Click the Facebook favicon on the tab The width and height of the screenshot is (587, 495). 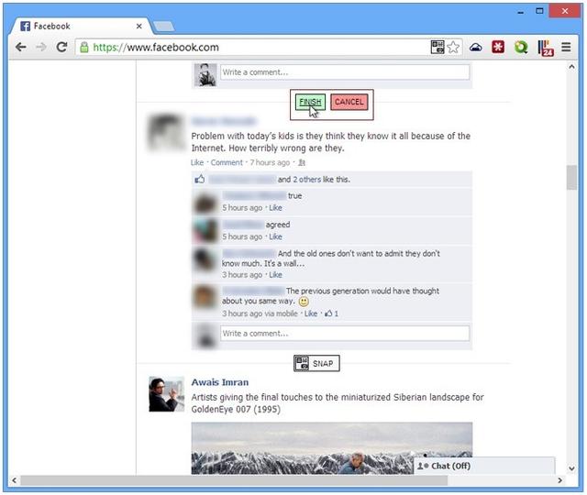click(x=25, y=27)
